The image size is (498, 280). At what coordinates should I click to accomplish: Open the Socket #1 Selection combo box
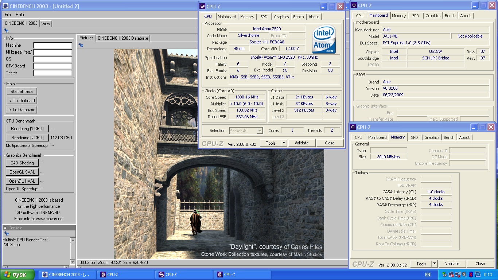pos(246,131)
